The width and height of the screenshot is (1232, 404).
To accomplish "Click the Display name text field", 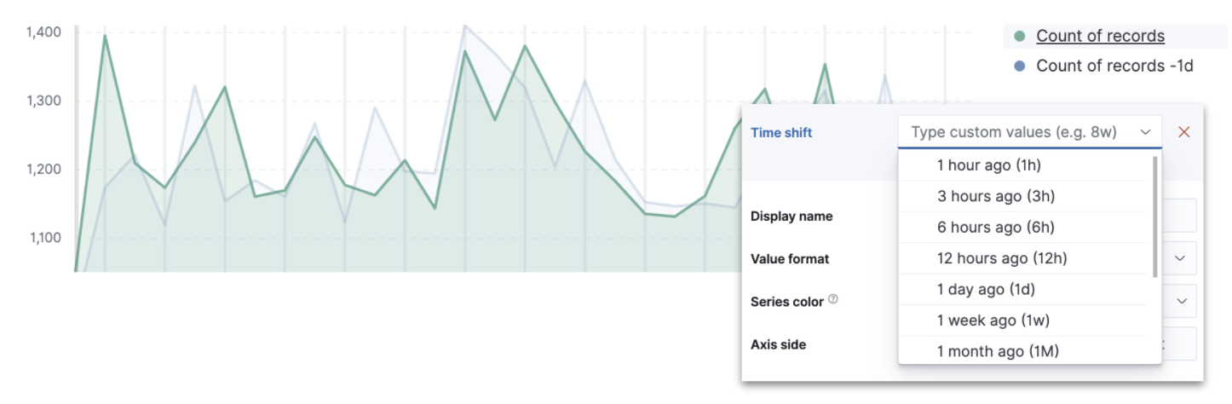I will [1179, 216].
